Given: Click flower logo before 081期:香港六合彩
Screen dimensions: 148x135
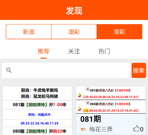Looking at the screenshot, I should click(x=87, y=89).
